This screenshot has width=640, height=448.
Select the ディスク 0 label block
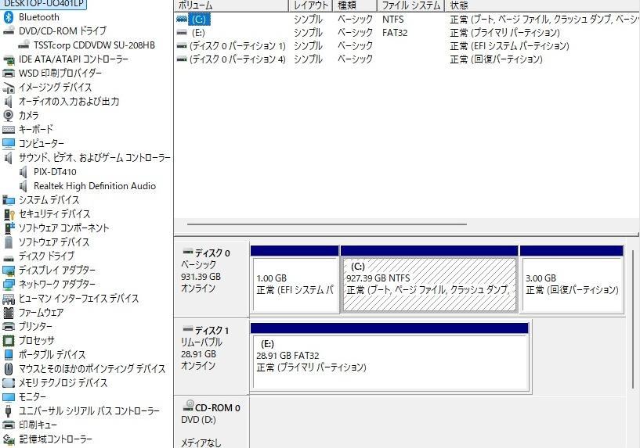coord(212,278)
